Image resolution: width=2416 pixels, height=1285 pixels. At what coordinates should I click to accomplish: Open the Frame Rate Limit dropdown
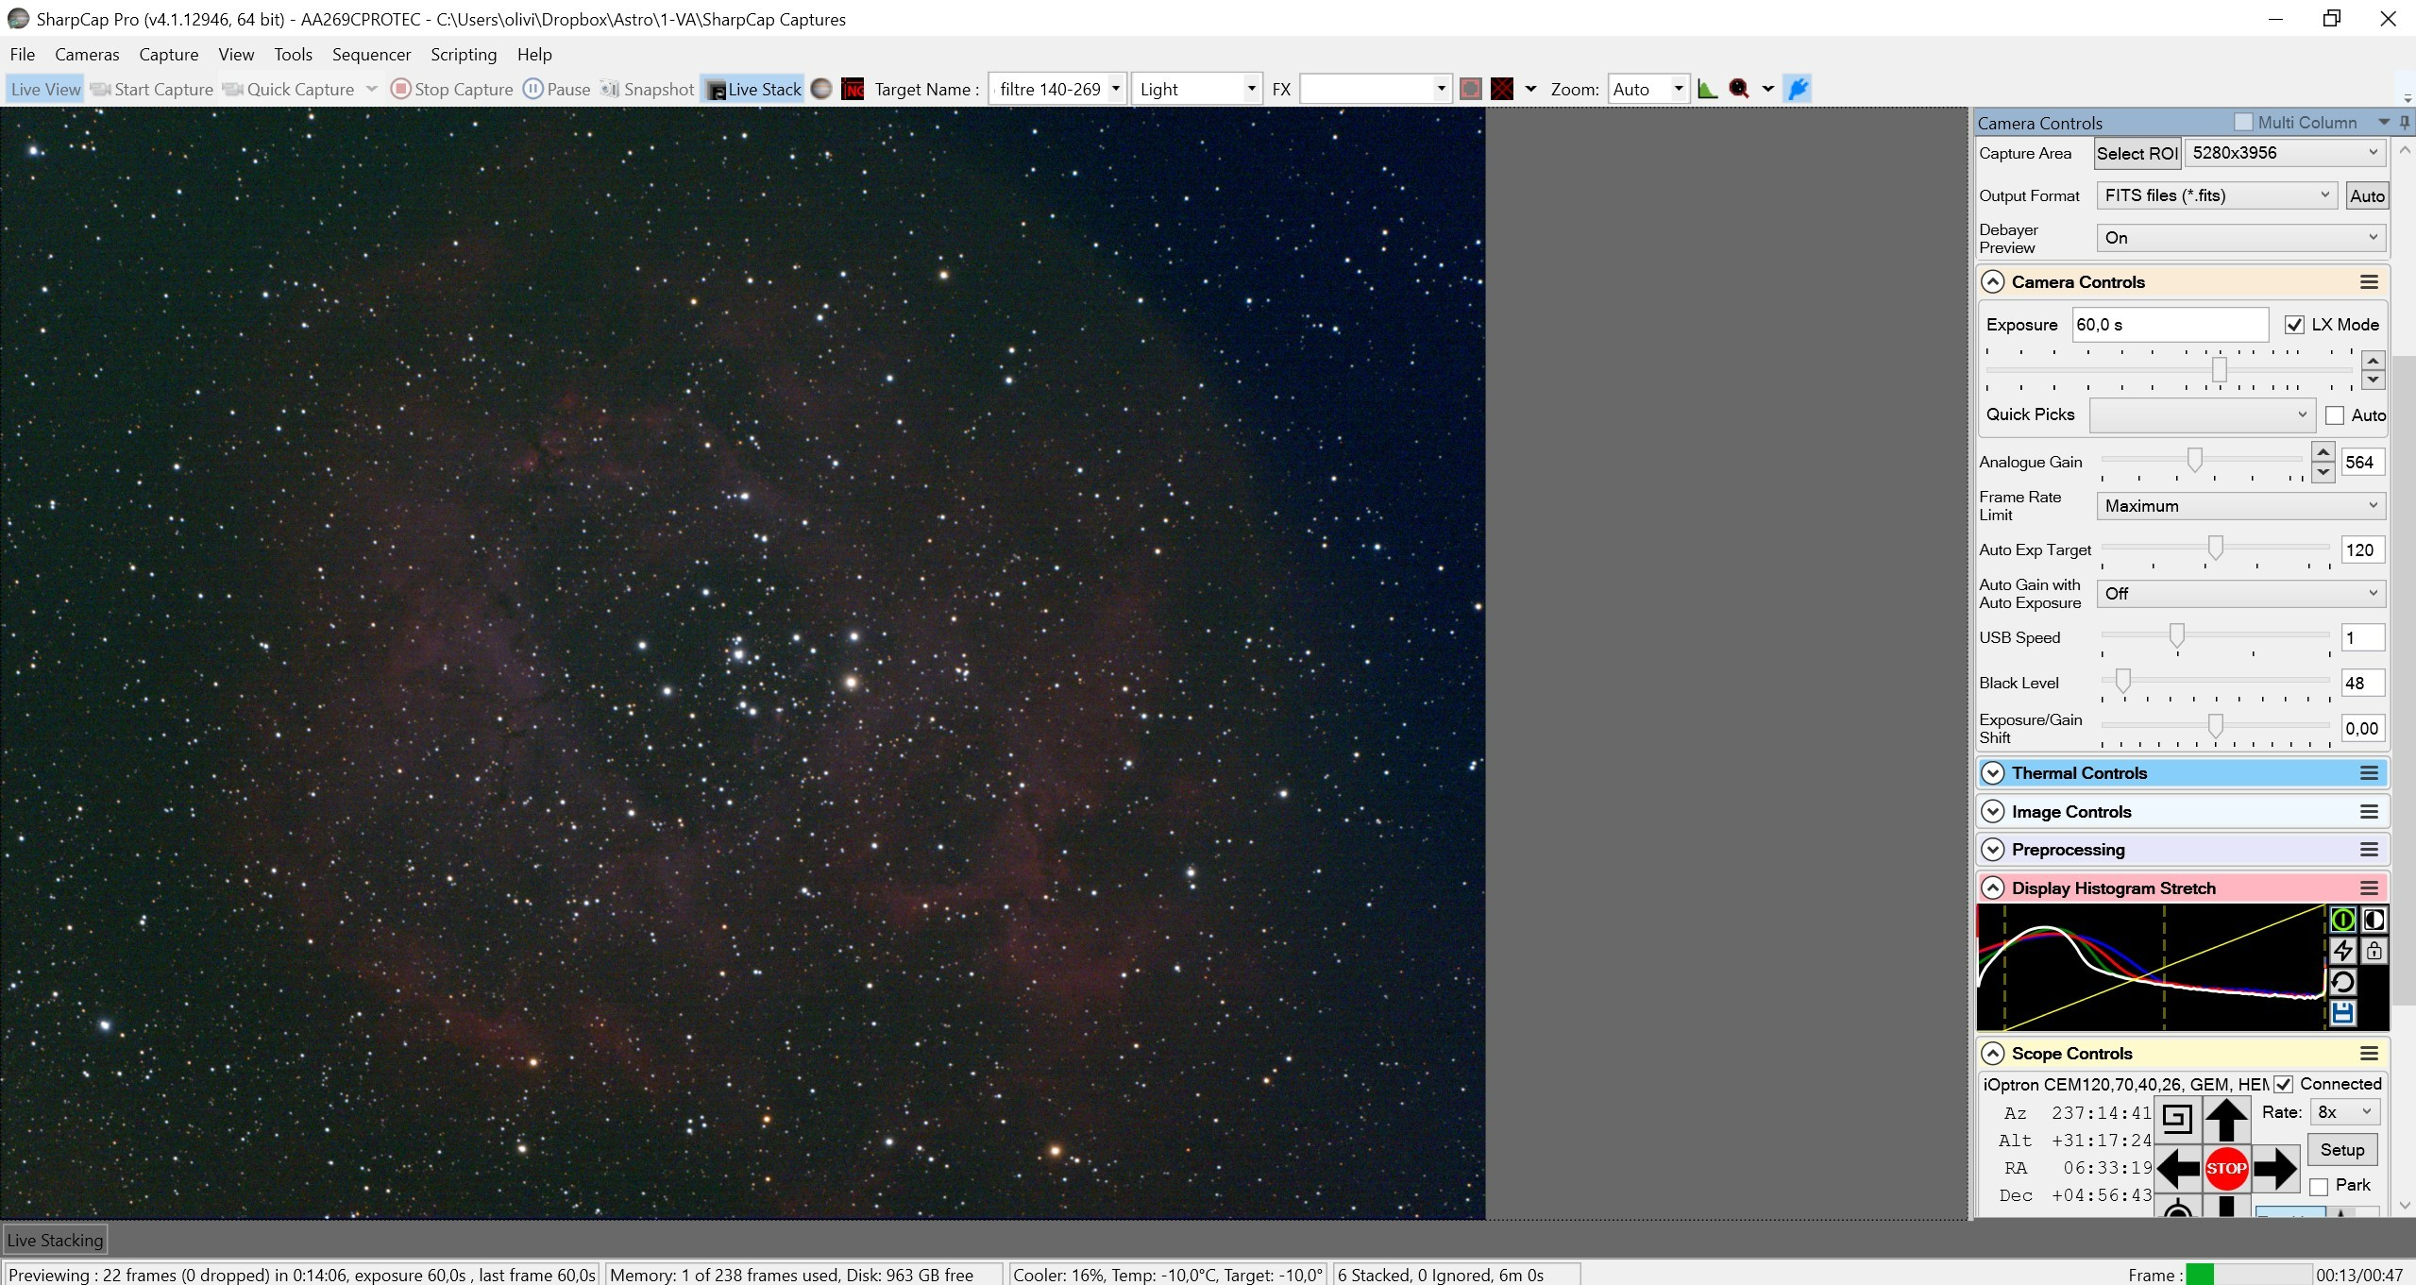click(x=2241, y=506)
